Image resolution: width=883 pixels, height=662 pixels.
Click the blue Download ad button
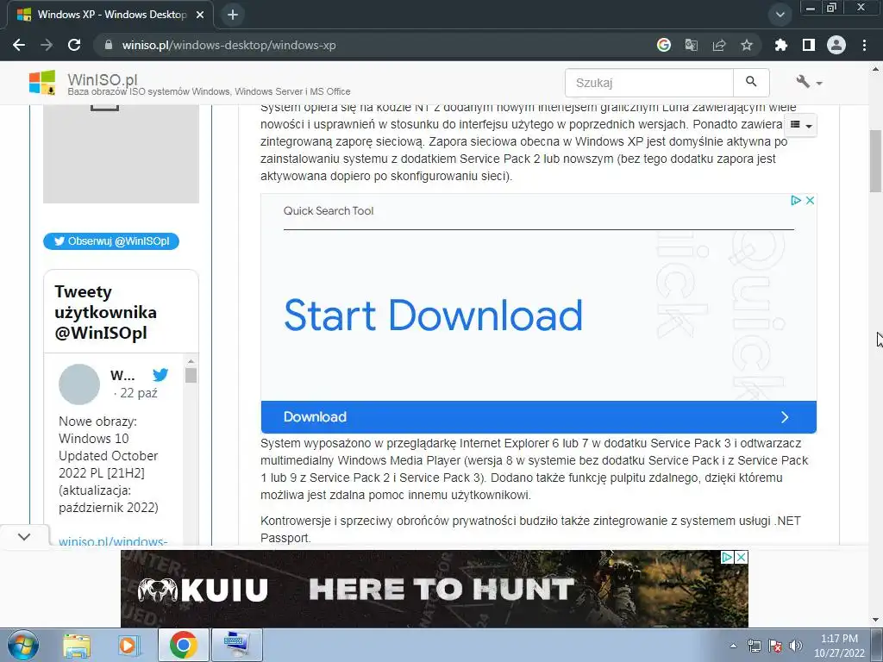(538, 417)
